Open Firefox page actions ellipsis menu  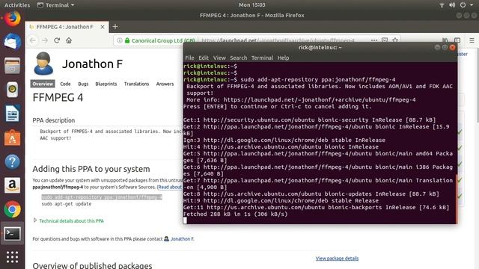[374, 40]
